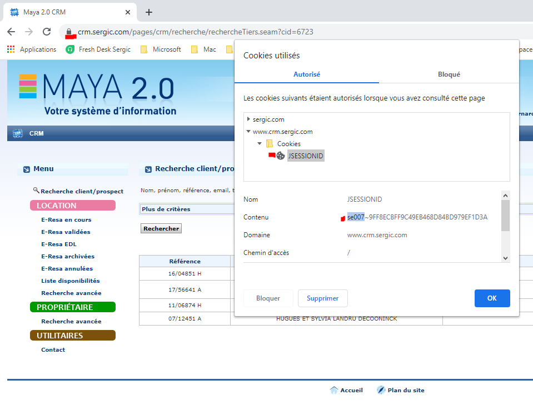Screen dimensions: 533x415
Task: Click scroll-down arrow in cookie details
Action: [505, 258]
